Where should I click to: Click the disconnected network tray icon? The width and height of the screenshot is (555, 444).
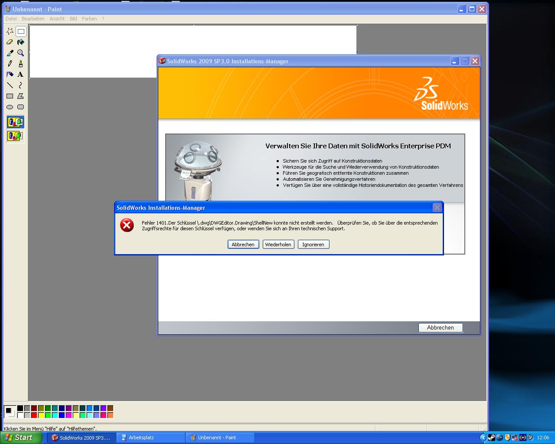coord(515,437)
